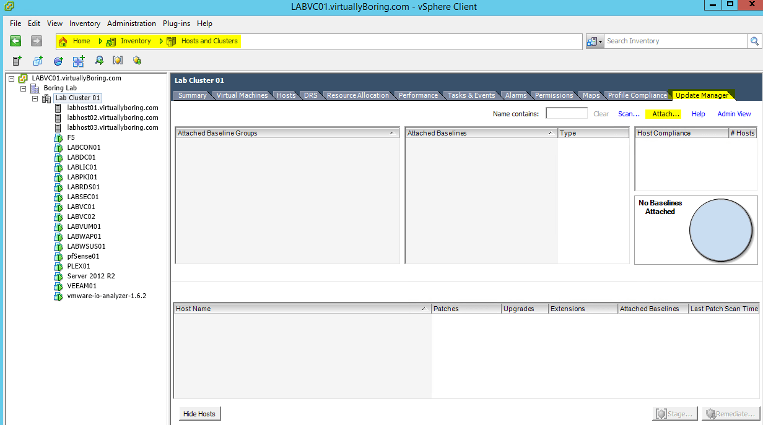This screenshot has height=425, width=763.
Task: Switch to the Hosts tab
Action: (x=286, y=95)
